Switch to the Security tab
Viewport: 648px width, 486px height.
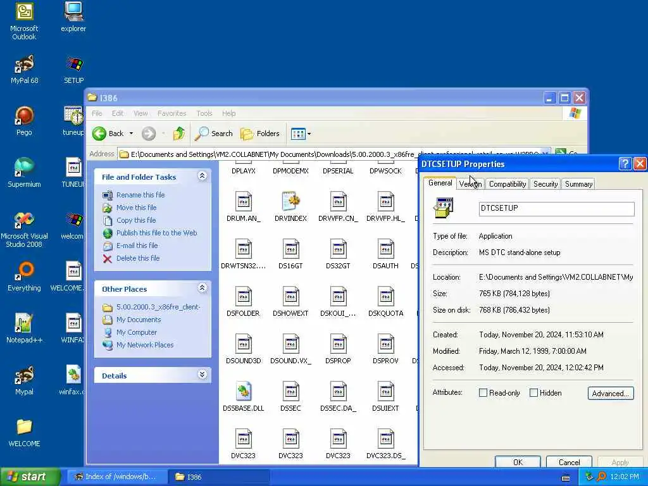[545, 184]
